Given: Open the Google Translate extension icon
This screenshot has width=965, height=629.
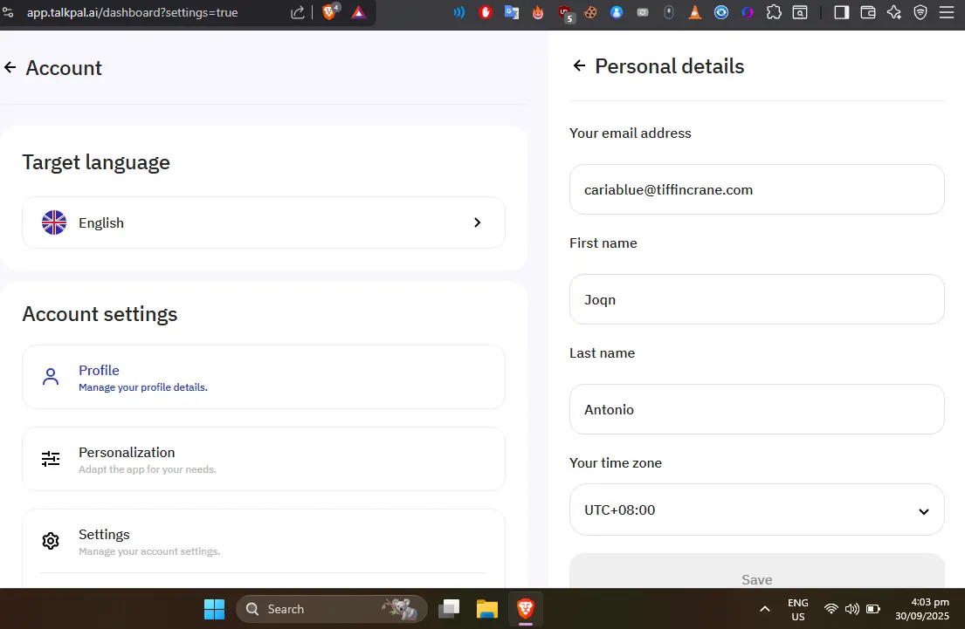Looking at the screenshot, I should tap(512, 12).
